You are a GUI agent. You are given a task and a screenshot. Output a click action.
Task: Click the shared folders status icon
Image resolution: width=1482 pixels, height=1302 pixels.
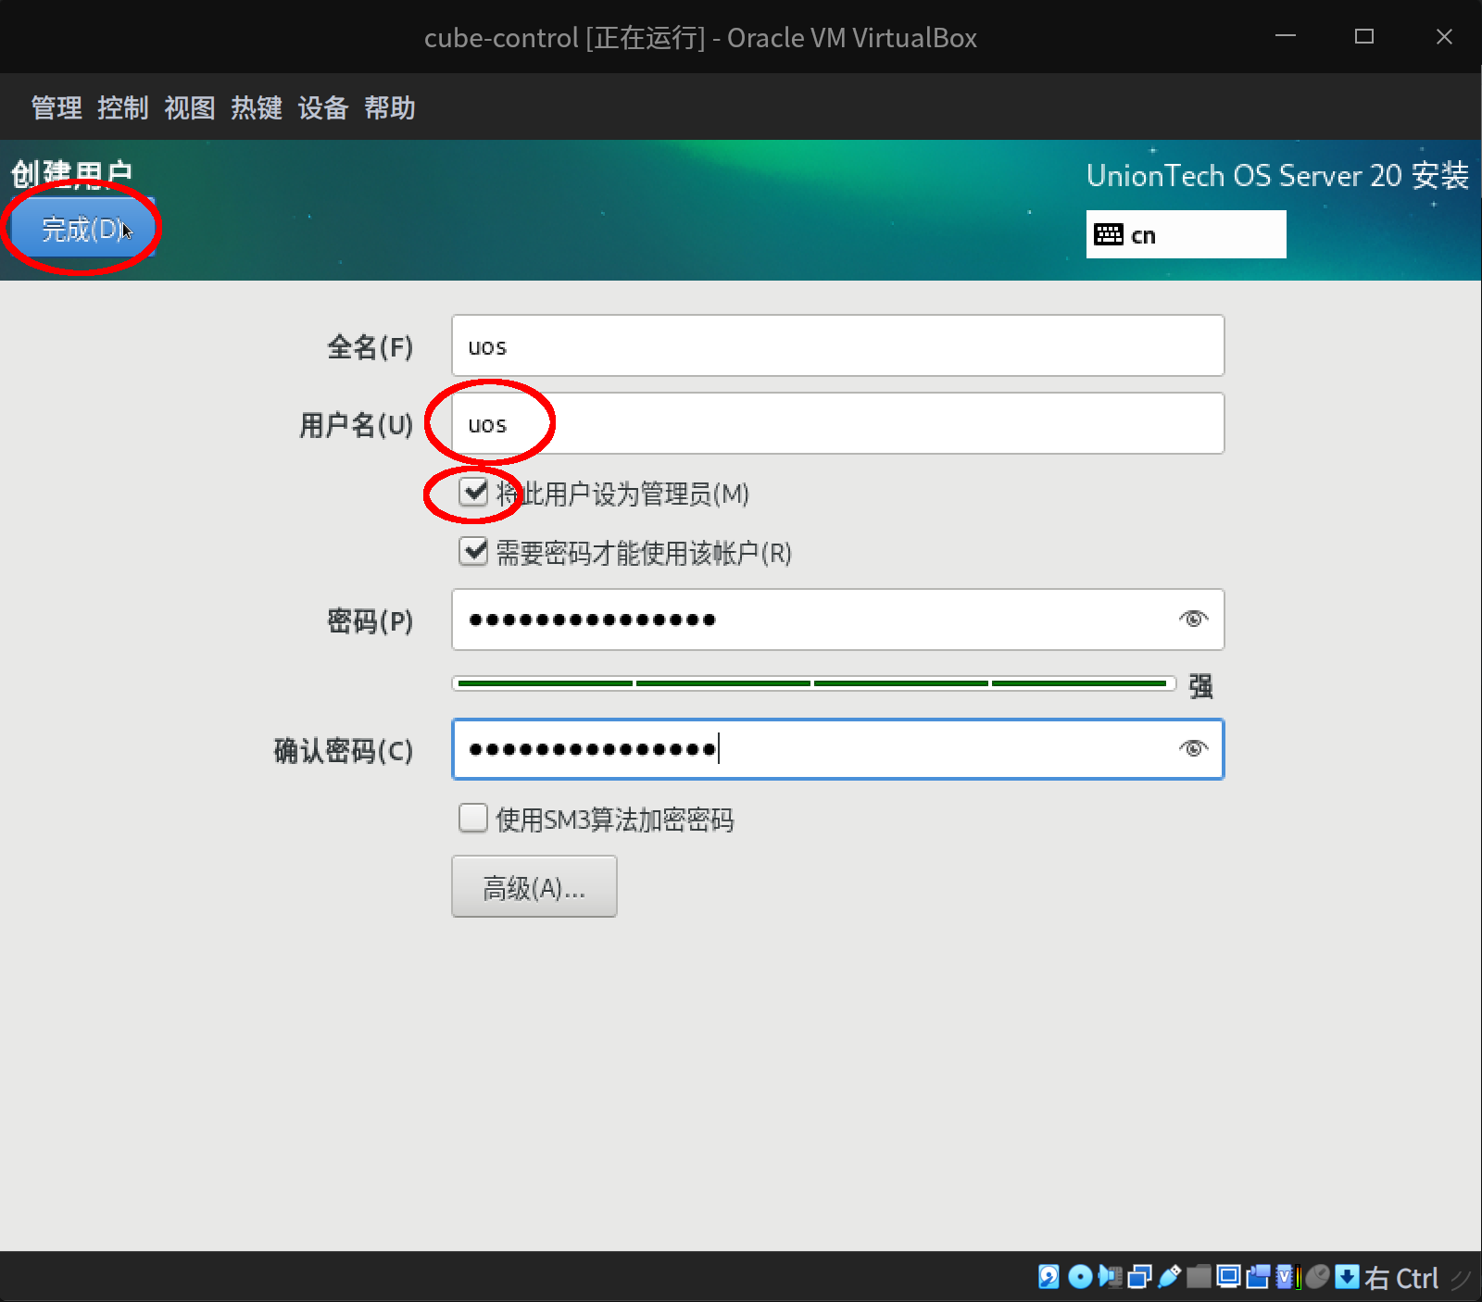(x=1199, y=1278)
